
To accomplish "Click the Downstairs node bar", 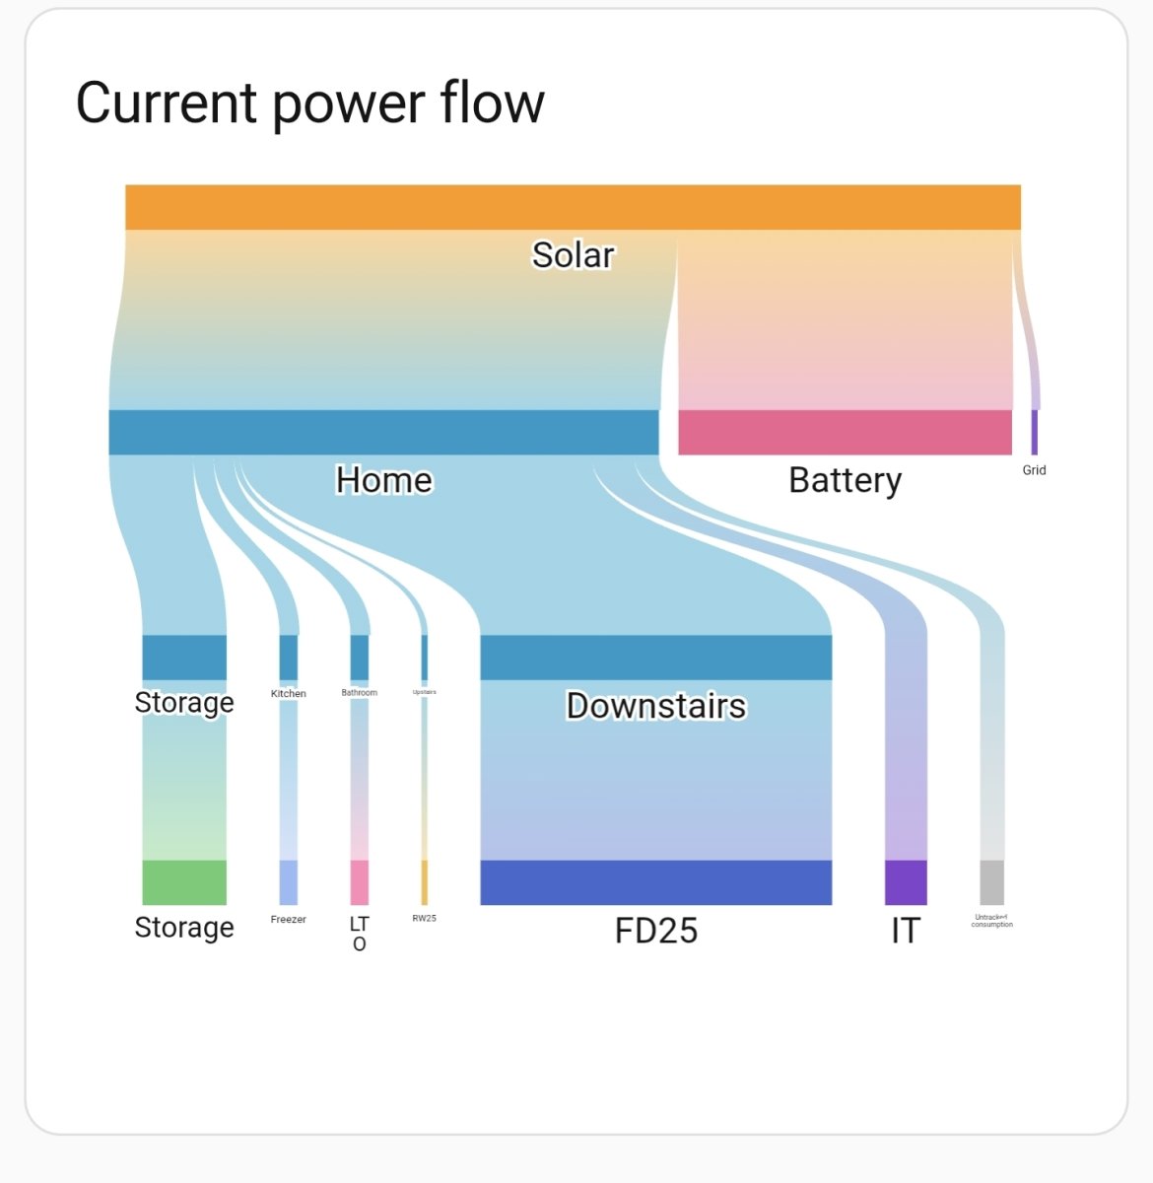I will (x=655, y=658).
